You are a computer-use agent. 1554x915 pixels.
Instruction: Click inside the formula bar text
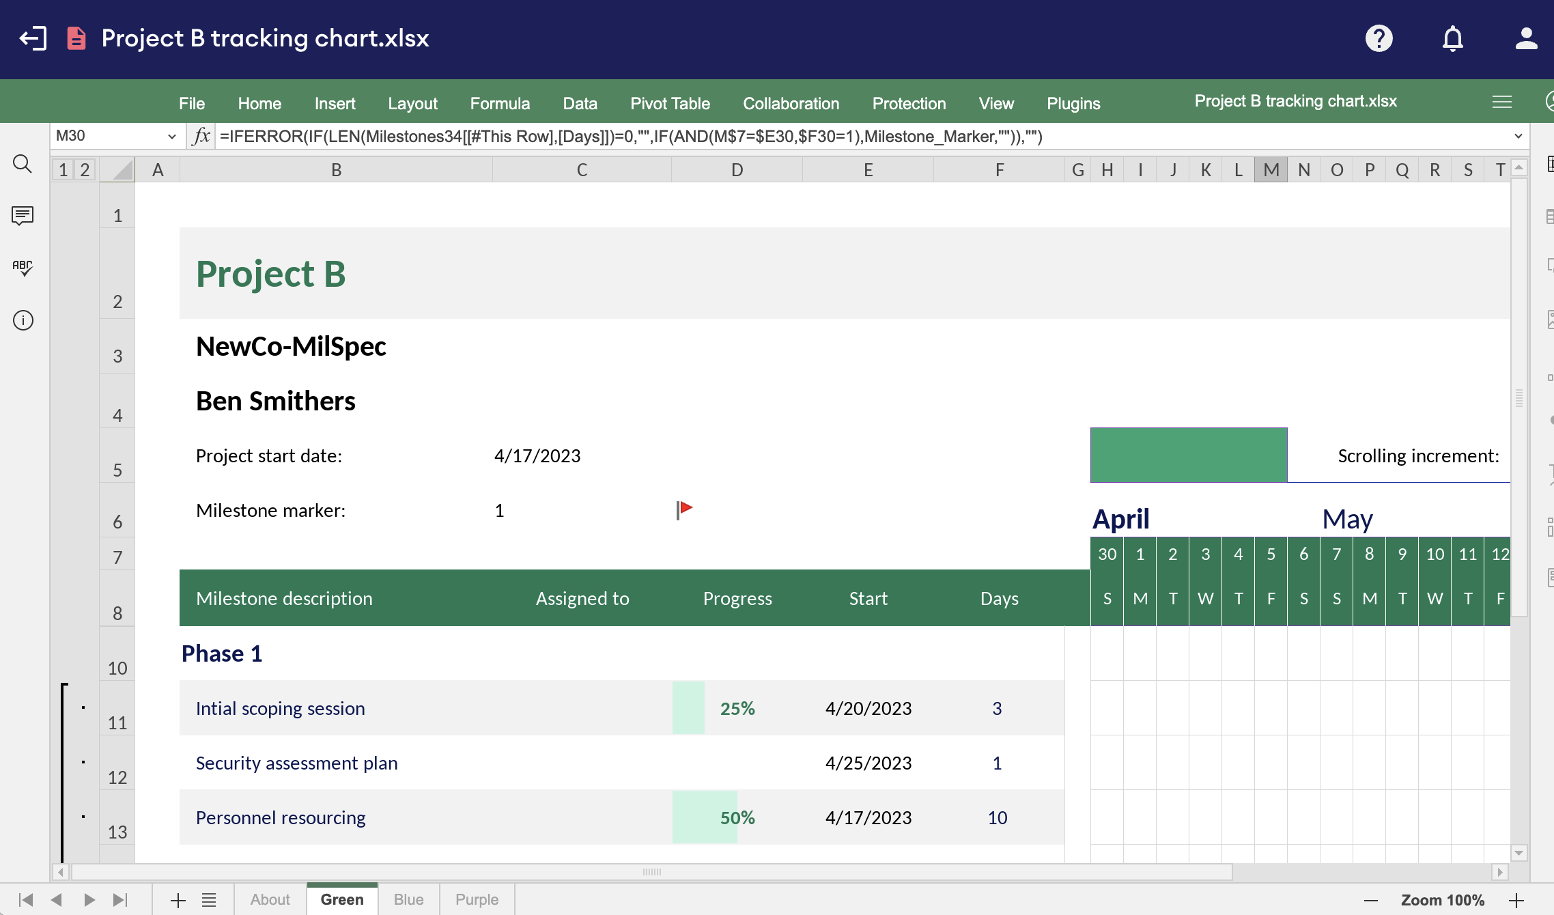(631, 136)
